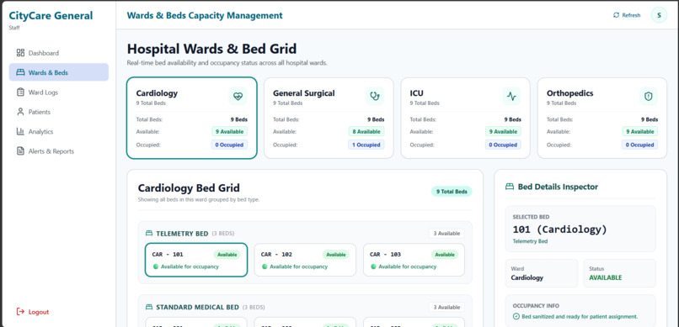Open the Patients section
Image resolution: width=679 pixels, height=327 pixels.
(x=59, y=112)
